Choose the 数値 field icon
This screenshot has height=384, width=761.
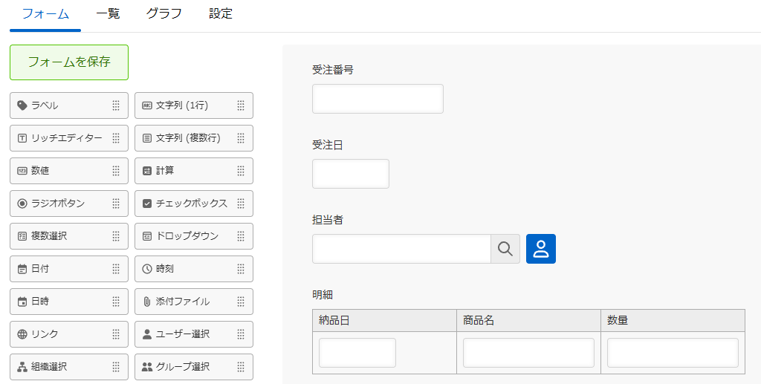[x=22, y=171]
